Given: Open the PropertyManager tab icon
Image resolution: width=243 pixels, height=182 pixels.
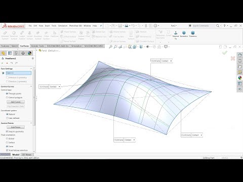Looking at the screenshot, I should pyautogui.click(x=10, y=53).
